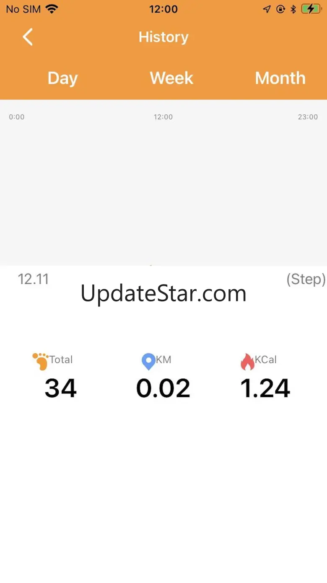This screenshot has width=327, height=583.
Task: Tap the rotation lock status icon
Action: (280, 9)
